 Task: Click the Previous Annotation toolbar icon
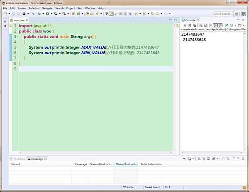coord(144,14)
